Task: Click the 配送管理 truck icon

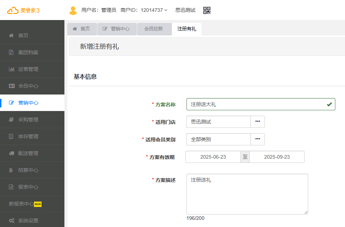Action: [11, 153]
